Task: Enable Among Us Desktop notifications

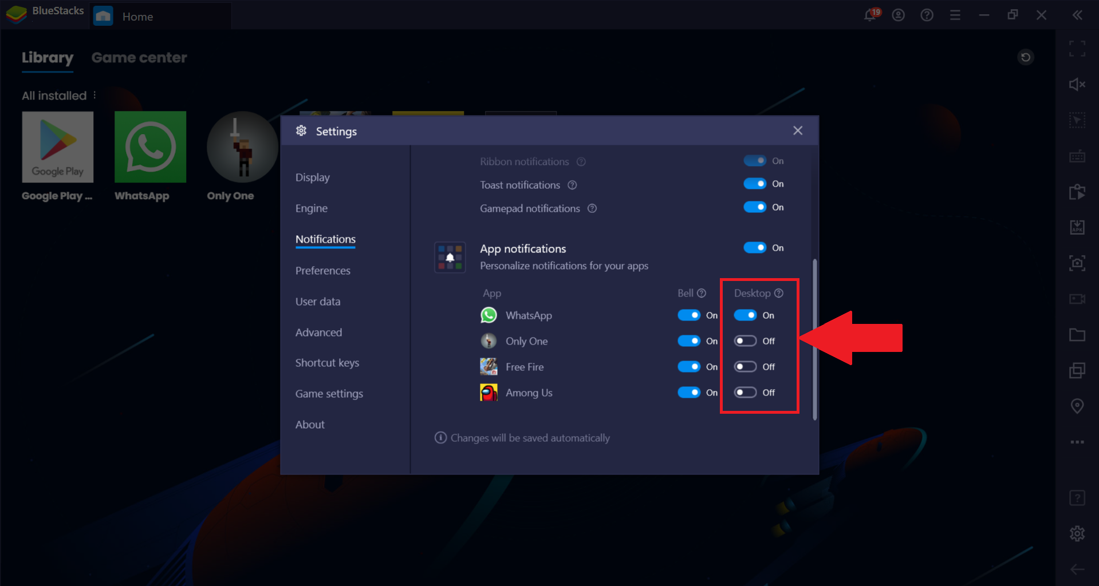Action: click(x=745, y=393)
